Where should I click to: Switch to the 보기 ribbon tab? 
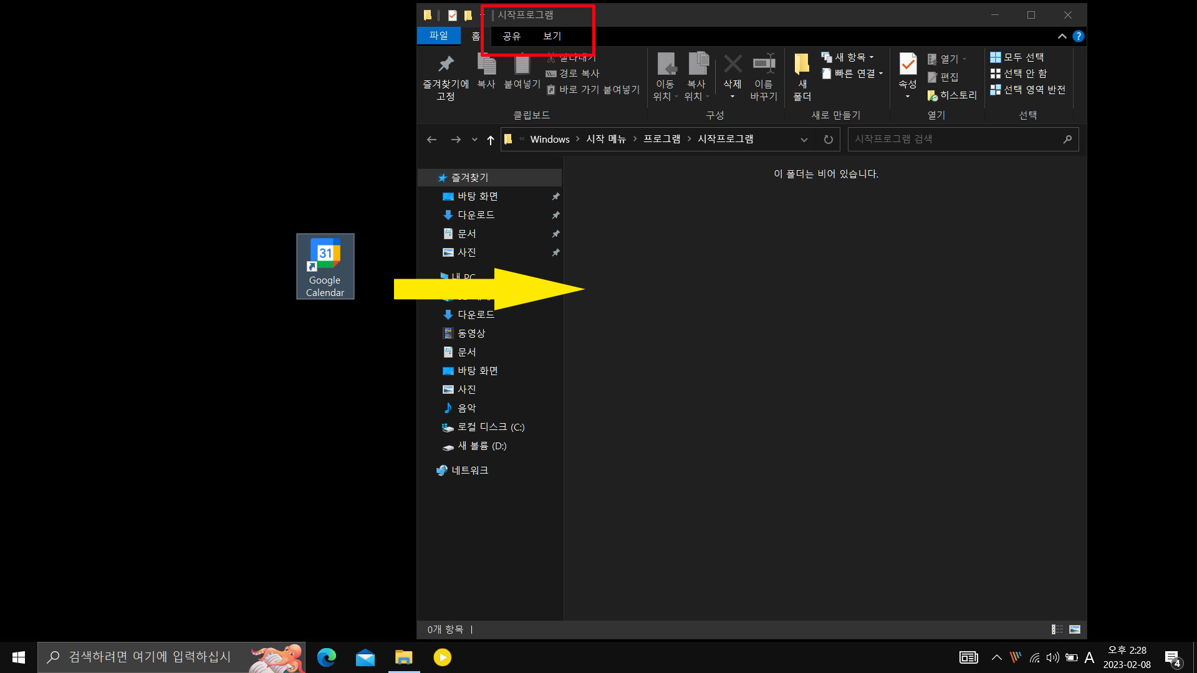(552, 36)
